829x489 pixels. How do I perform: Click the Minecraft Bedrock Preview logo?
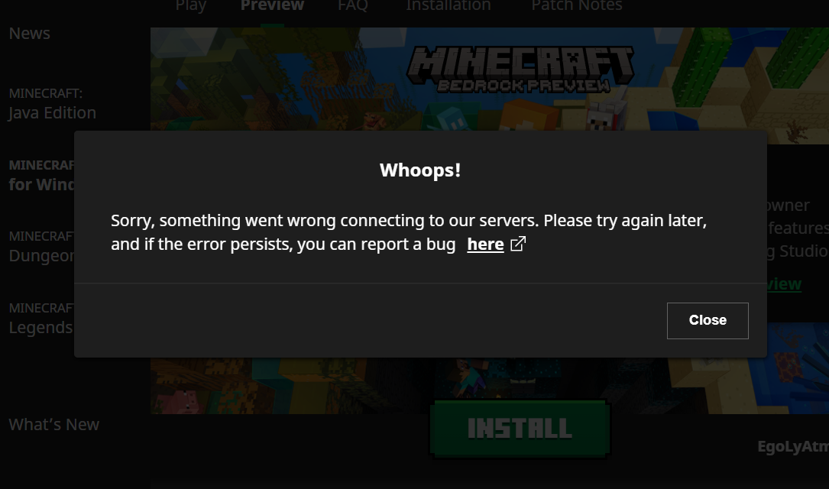(520, 70)
